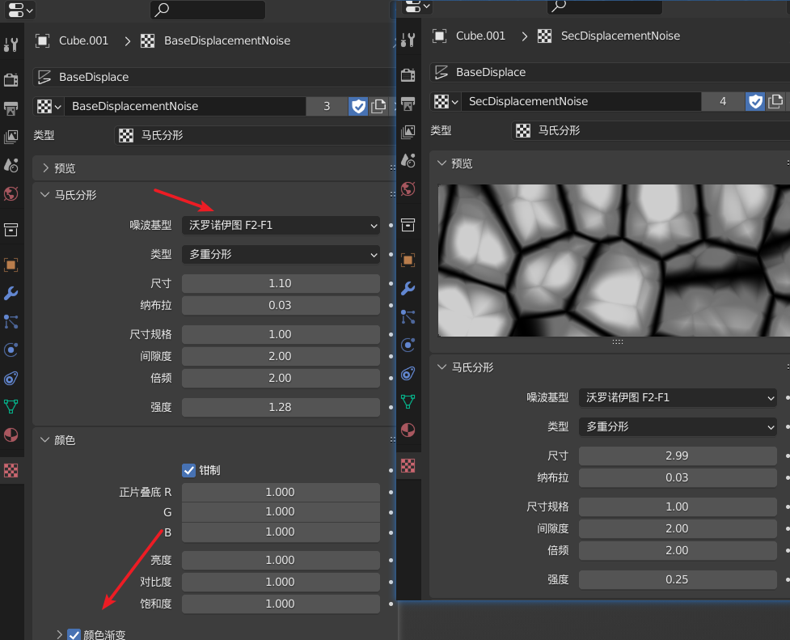Select 类型 马氏分形 texture type in left panel
The width and height of the screenshot is (790, 640).
(255, 135)
